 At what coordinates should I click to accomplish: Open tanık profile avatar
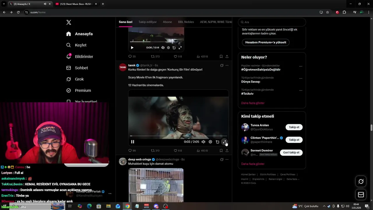coord(123,67)
